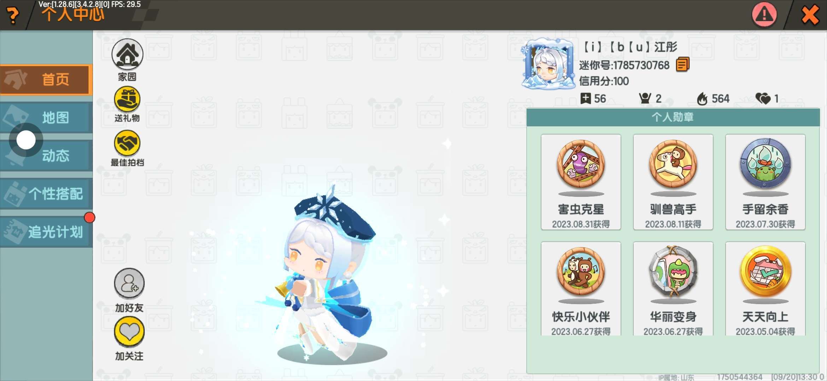
Task: Open the question mark help icon
Action: pyautogui.click(x=13, y=15)
